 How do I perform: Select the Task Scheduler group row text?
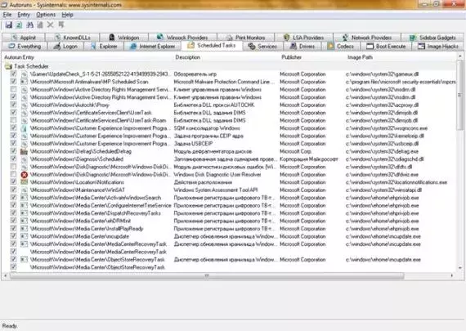click(x=32, y=66)
